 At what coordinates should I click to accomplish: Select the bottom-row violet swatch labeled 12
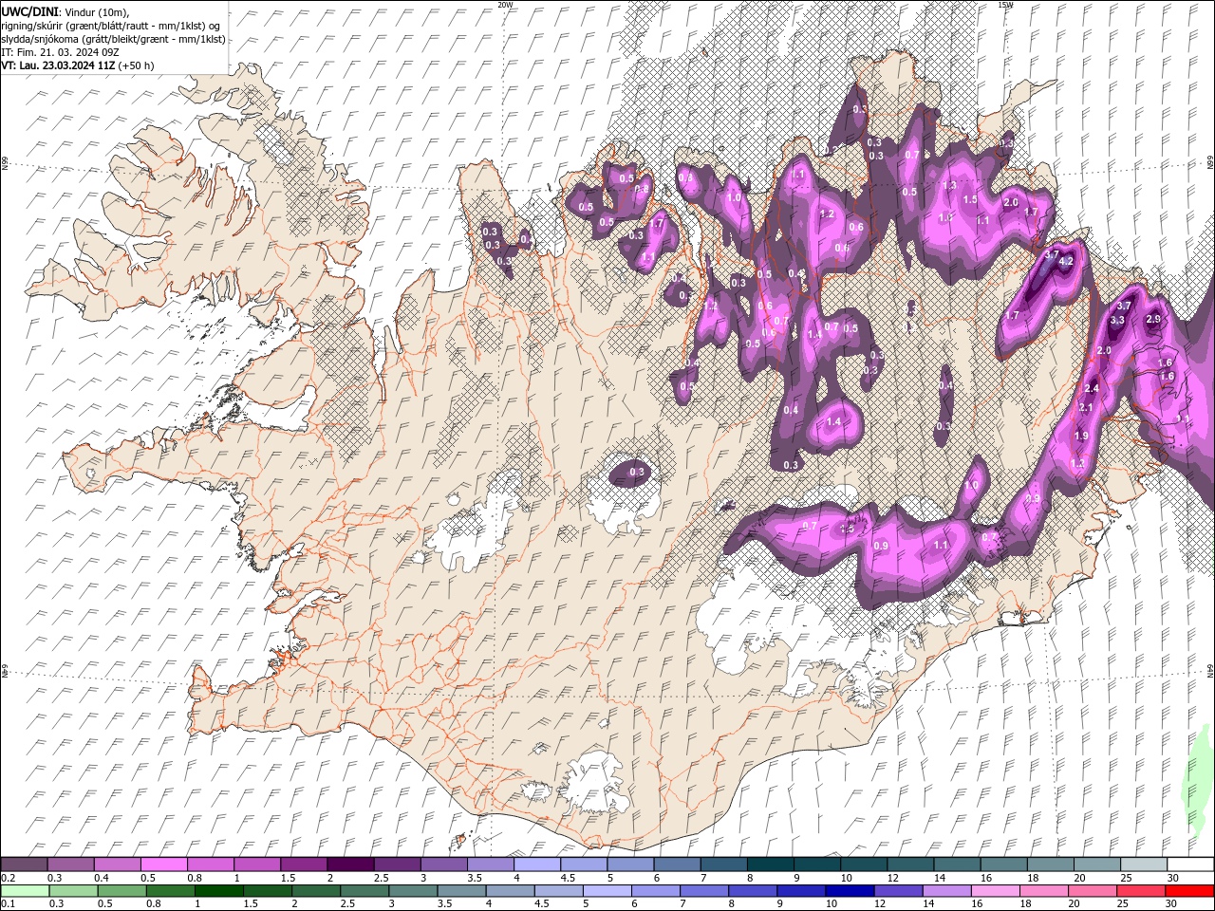pos(897,890)
